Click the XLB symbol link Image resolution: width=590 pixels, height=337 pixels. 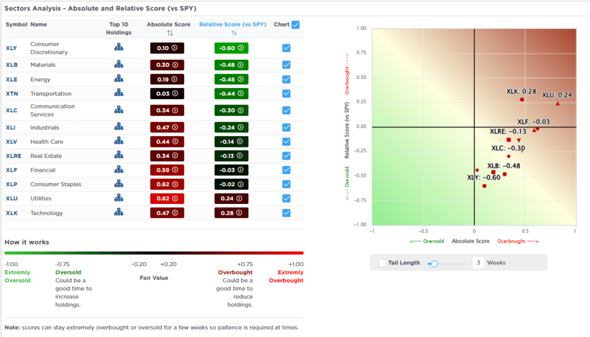click(12, 65)
